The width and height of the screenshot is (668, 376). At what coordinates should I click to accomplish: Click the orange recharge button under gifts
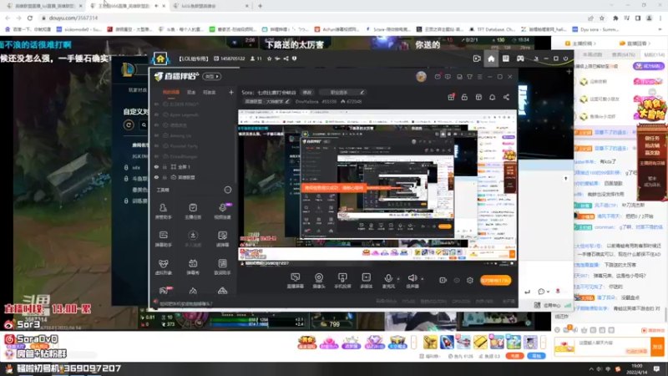coord(514,356)
